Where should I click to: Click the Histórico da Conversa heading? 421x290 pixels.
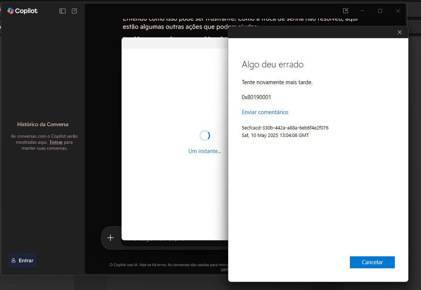point(43,124)
